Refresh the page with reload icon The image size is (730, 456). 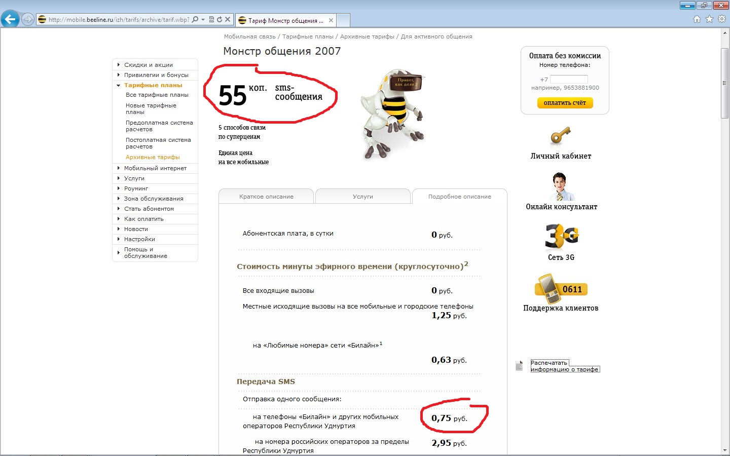tap(220, 20)
